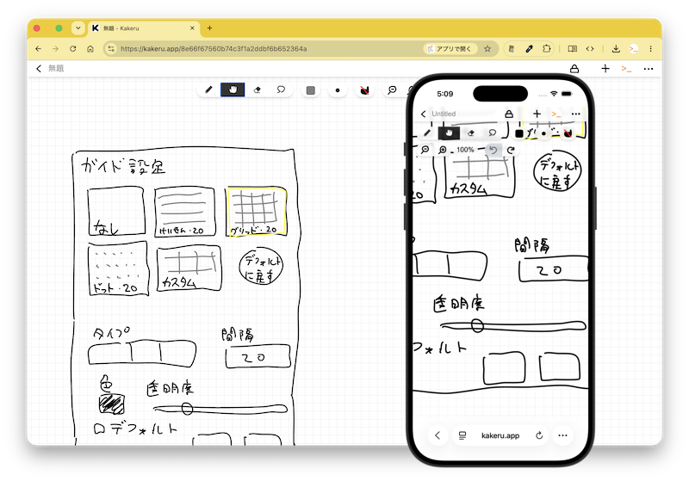Open the puzzle-piece extensions icon
Viewport: 689px width, 481px height.
[547, 49]
